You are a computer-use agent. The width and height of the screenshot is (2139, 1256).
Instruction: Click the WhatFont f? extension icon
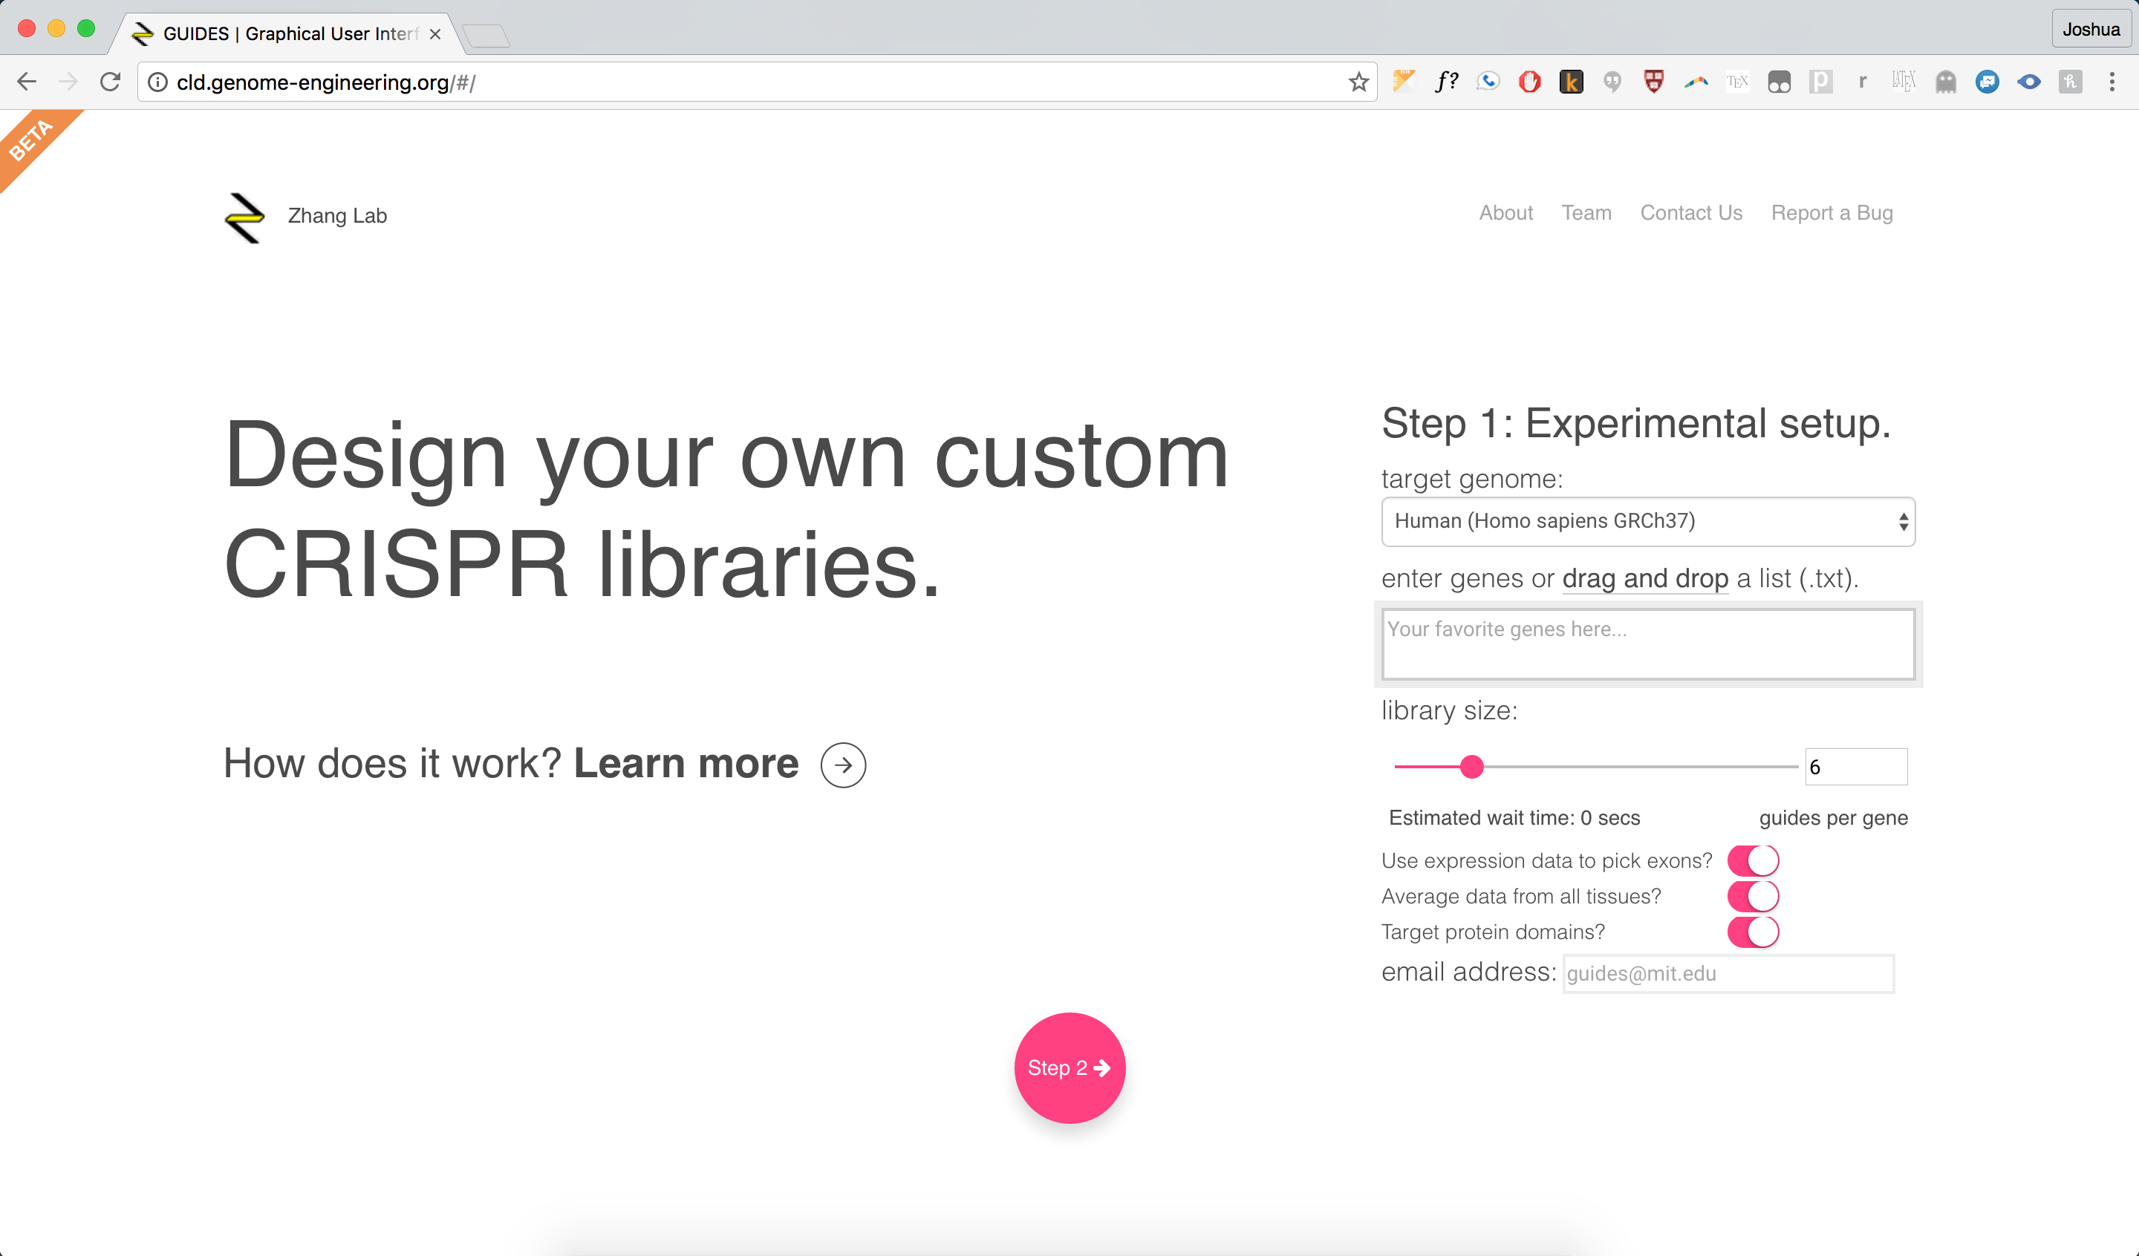pyautogui.click(x=1446, y=82)
